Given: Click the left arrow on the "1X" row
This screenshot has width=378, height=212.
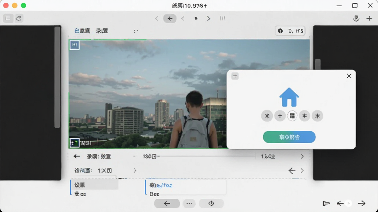Looking at the screenshot, I should pos(292,171).
